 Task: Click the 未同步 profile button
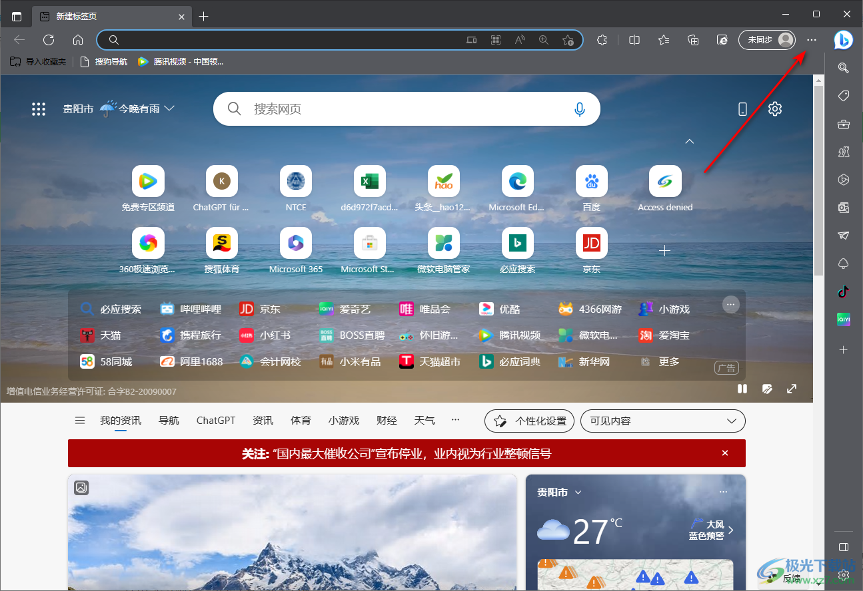coord(767,40)
